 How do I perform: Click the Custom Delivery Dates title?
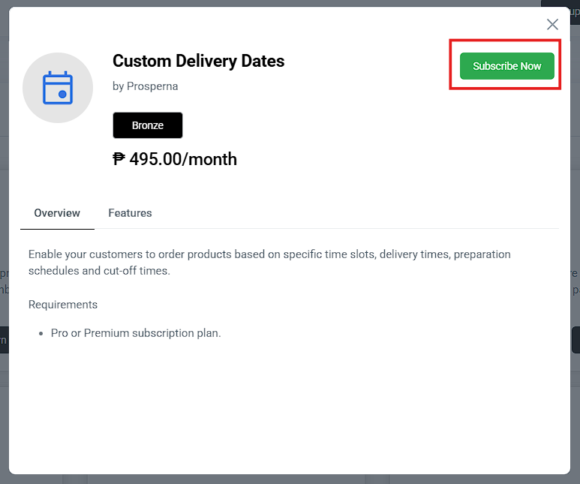click(198, 61)
